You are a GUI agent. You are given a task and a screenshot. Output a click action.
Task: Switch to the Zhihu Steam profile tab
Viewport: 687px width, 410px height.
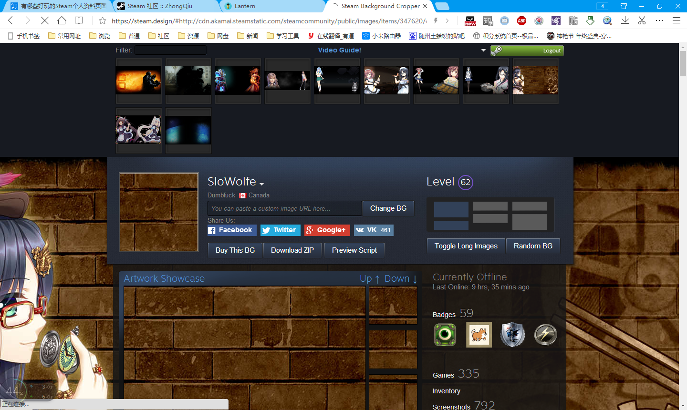[x=58, y=6]
